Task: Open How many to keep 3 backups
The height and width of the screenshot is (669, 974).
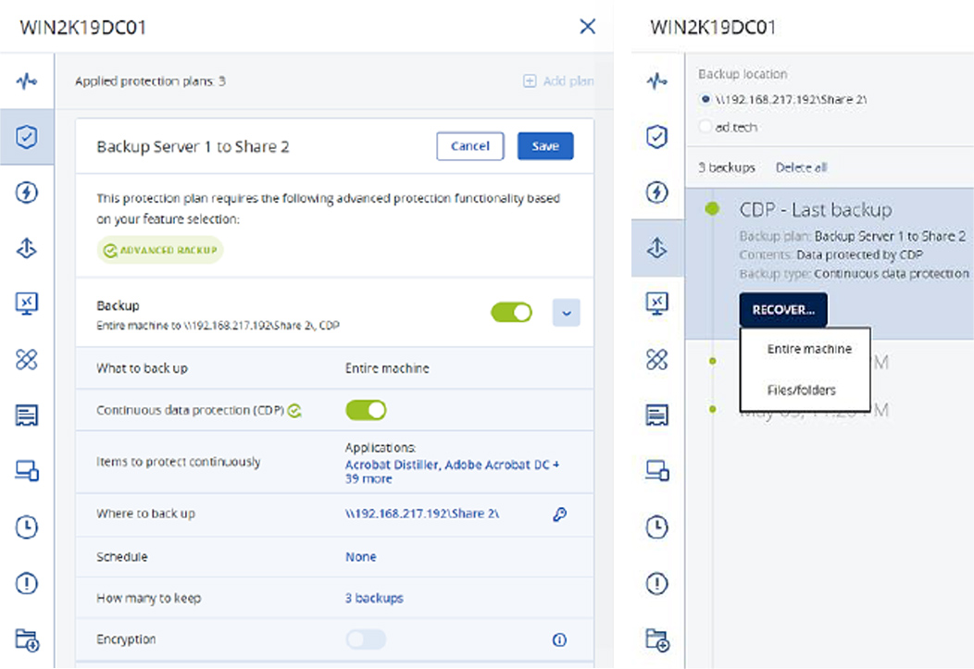Action: (x=374, y=599)
